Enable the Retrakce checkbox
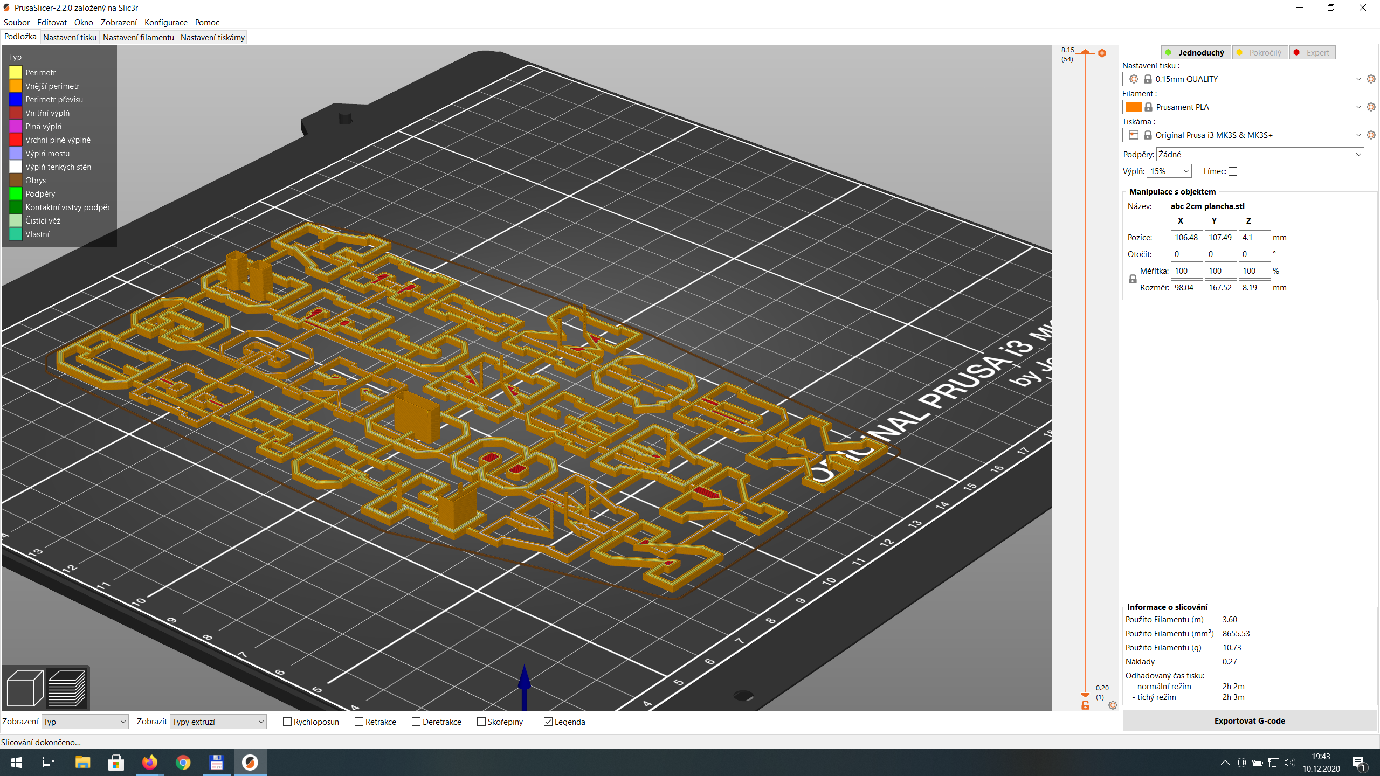 pyautogui.click(x=358, y=722)
